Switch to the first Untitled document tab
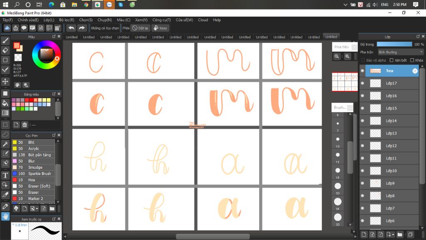Screen dimensions: 426x240 click(72, 37)
